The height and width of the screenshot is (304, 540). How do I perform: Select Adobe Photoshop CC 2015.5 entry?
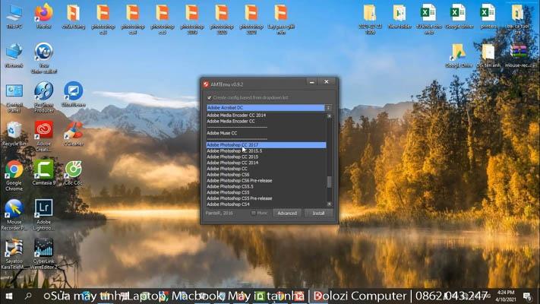pyautogui.click(x=234, y=150)
